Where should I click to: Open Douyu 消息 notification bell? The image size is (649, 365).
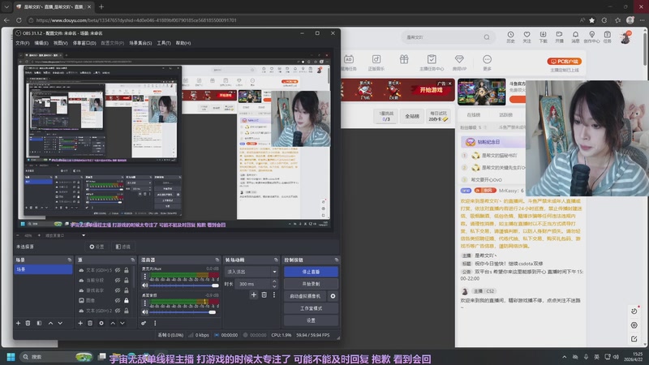coord(575,36)
